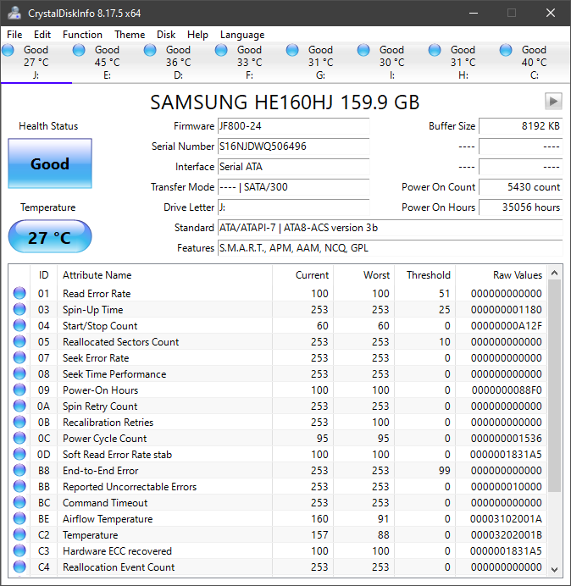571x586 pixels.
Task: Click the SAMSUNG HE160HJ 159.9 GB title
Action: [285, 102]
